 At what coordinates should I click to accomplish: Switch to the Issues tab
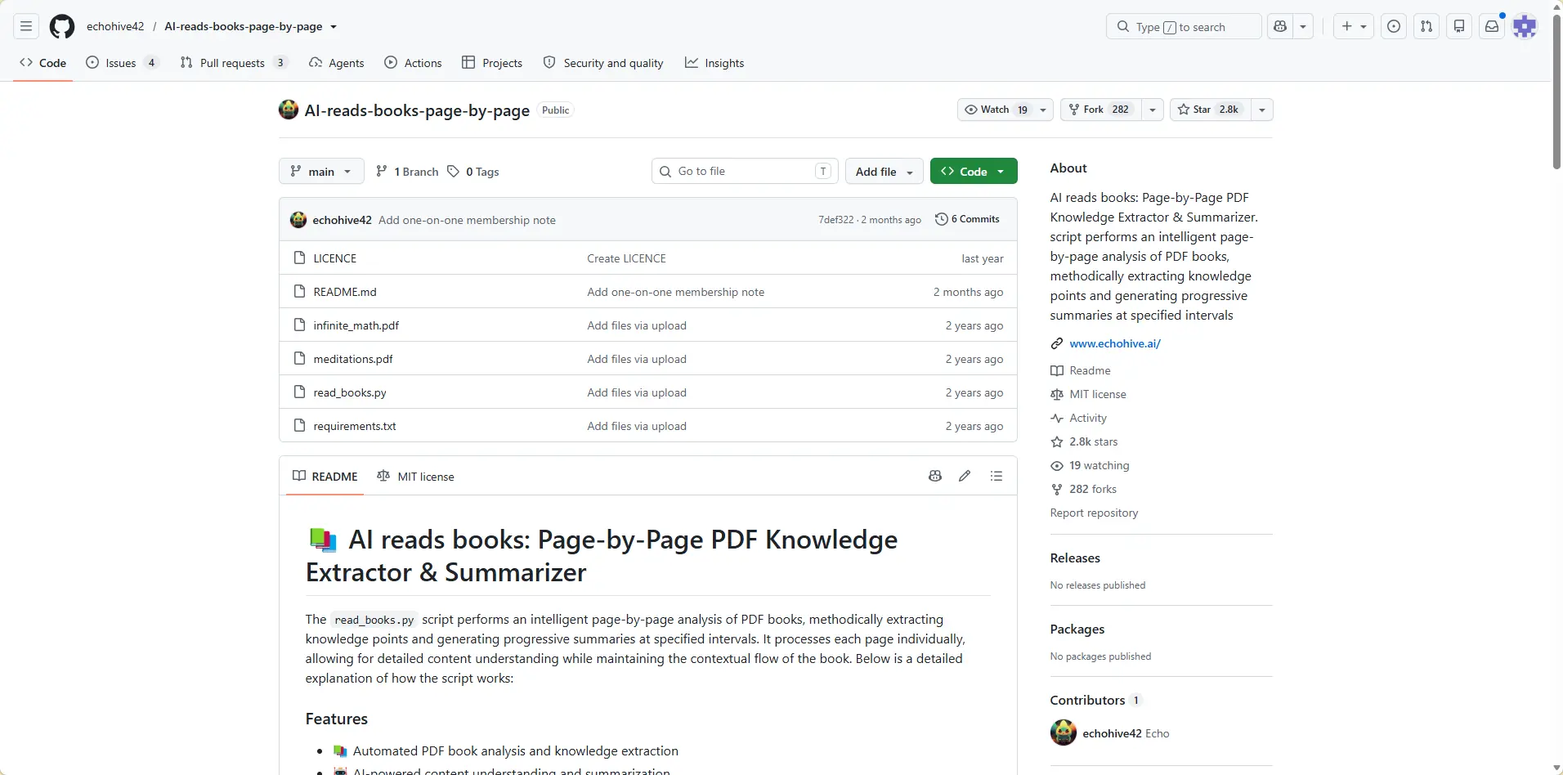click(121, 63)
